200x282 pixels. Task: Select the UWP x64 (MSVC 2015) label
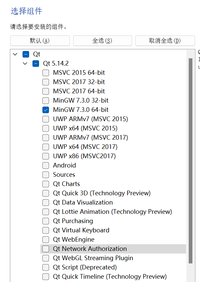[x=85, y=128]
